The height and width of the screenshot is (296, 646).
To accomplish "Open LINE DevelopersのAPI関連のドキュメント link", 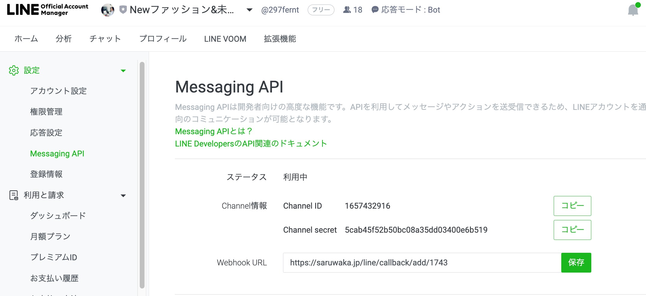I will (x=251, y=143).
